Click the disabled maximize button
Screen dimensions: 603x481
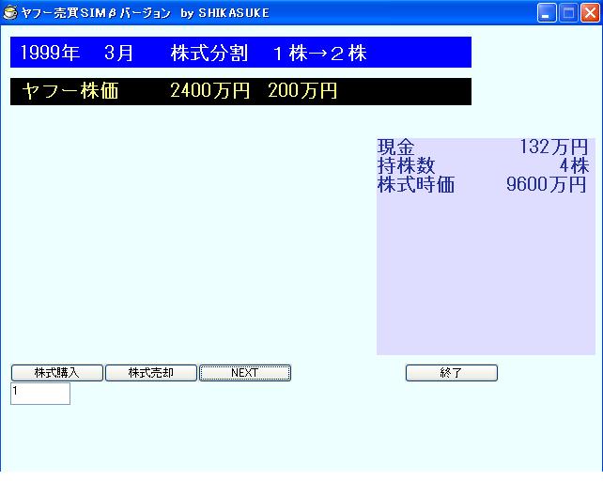click(x=568, y=13)
